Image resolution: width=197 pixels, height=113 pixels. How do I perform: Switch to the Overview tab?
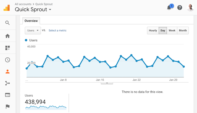click(x=31, y=21)
